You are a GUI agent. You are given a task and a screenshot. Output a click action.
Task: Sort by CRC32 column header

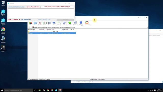click(72, 30)
